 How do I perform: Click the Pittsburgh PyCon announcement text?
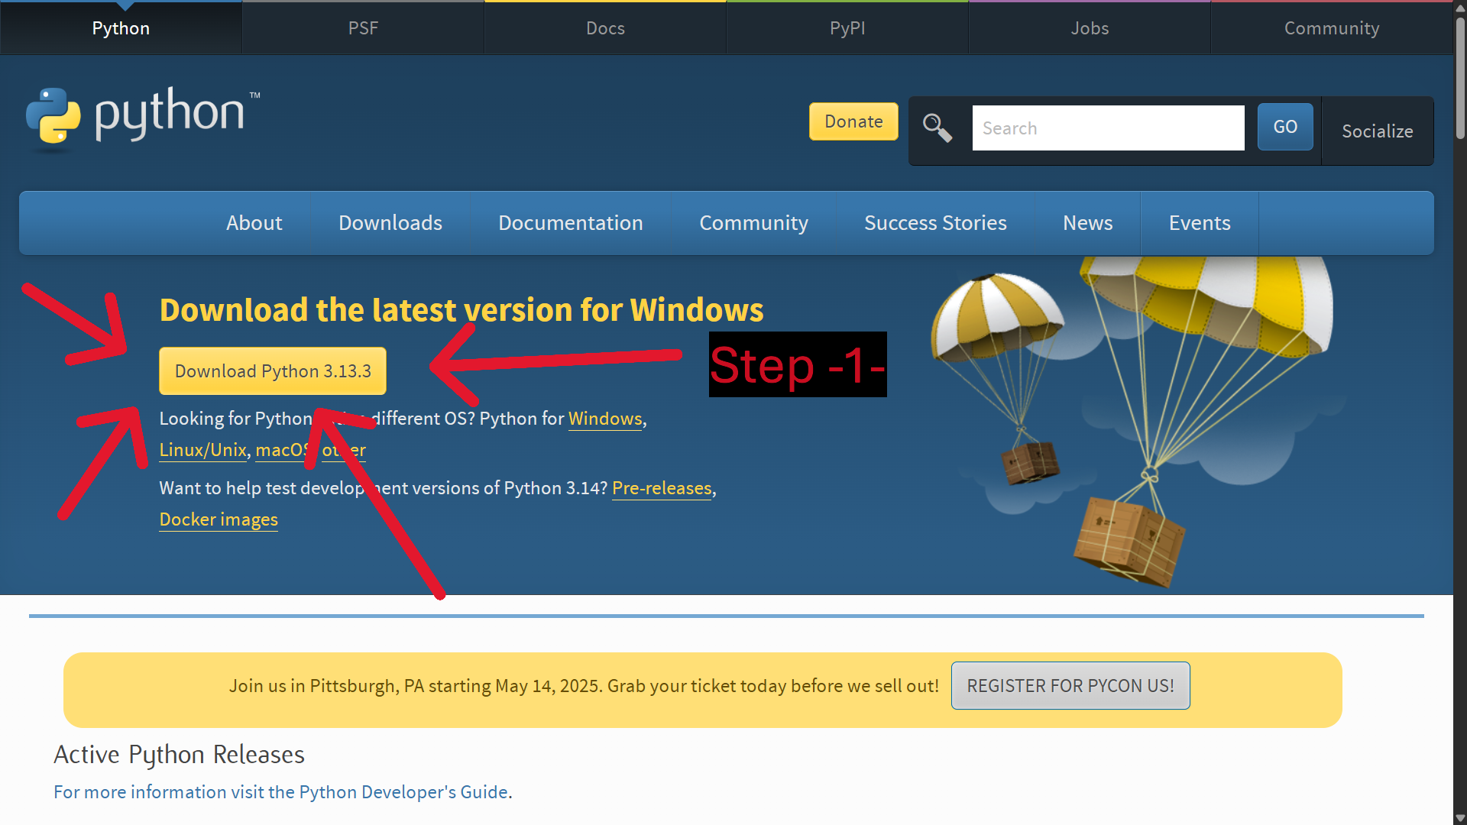584,686
